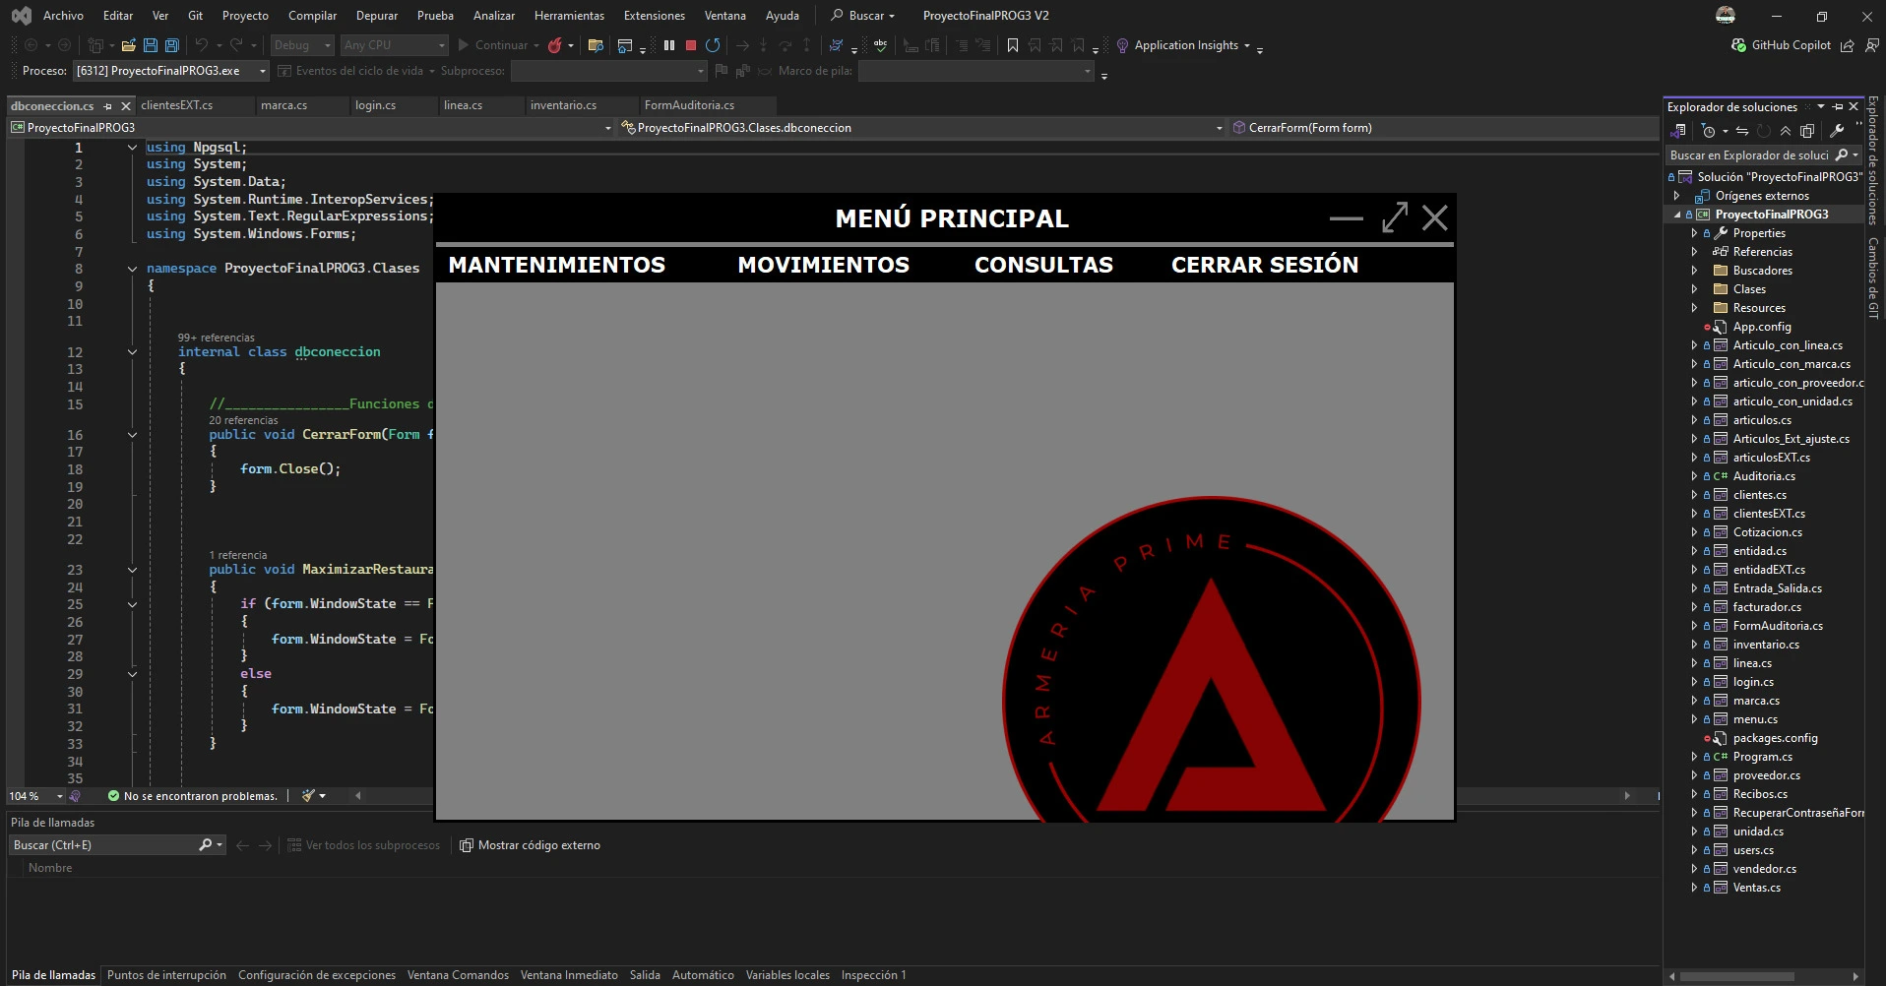This screenshot has height=986, width=1886.
Task: Open Solution Explorer properties wrench icon
Action: pyautogui.click(x=1837, y=131)
